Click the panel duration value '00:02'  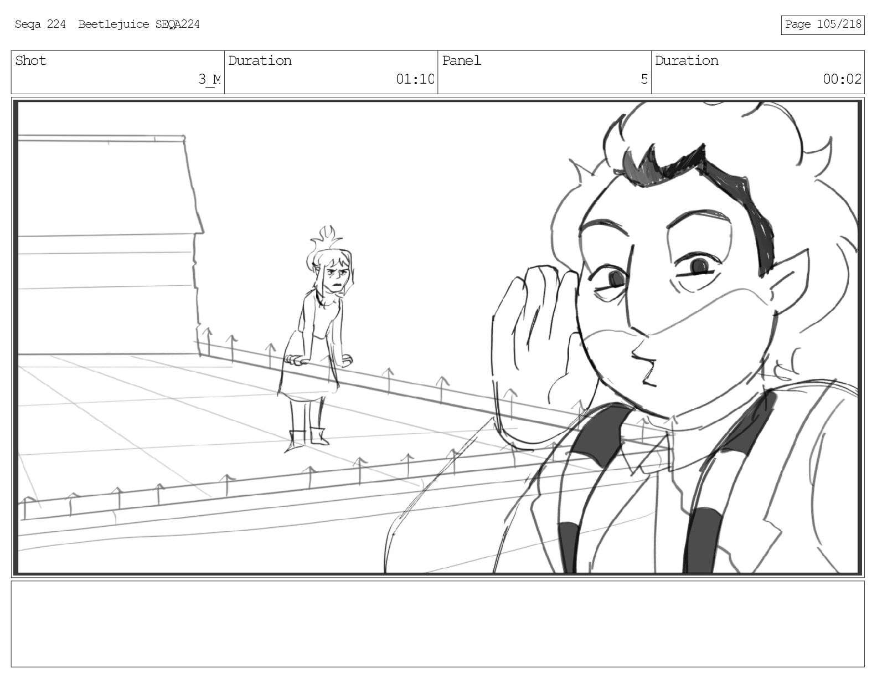[842, 79]
